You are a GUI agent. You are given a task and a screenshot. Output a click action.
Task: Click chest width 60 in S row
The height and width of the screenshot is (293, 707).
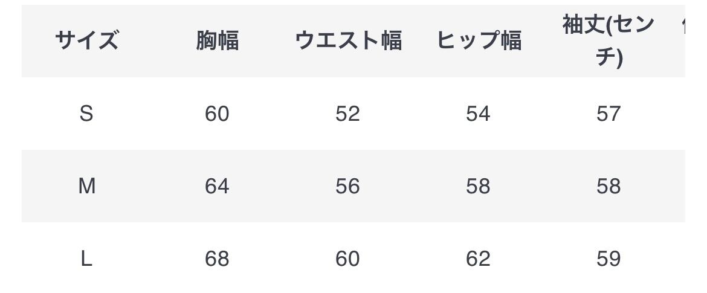pos(217,114)
